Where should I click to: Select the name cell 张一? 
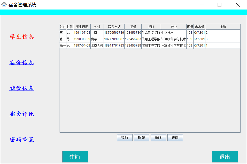63,39
